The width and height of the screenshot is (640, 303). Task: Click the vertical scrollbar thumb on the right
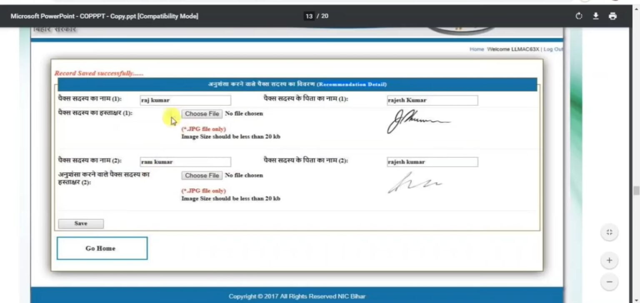coord(636,191)
